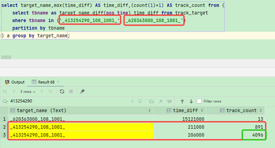Select row number 3

pyautogui.click(x=4, y=135)
